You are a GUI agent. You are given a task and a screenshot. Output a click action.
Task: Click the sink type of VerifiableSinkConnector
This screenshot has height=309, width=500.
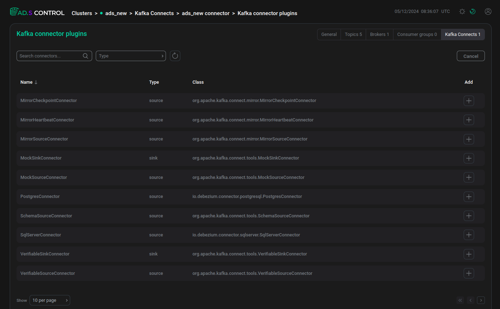[x=153, y=254]
